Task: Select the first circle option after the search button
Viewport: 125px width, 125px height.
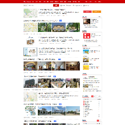Action: pyautogui.click(x=61, y=6)
